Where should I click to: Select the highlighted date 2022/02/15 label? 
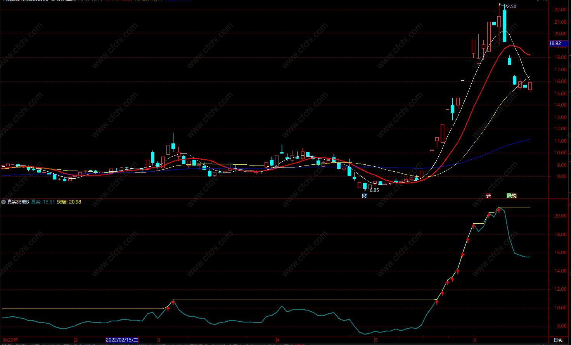pos(122,340)
